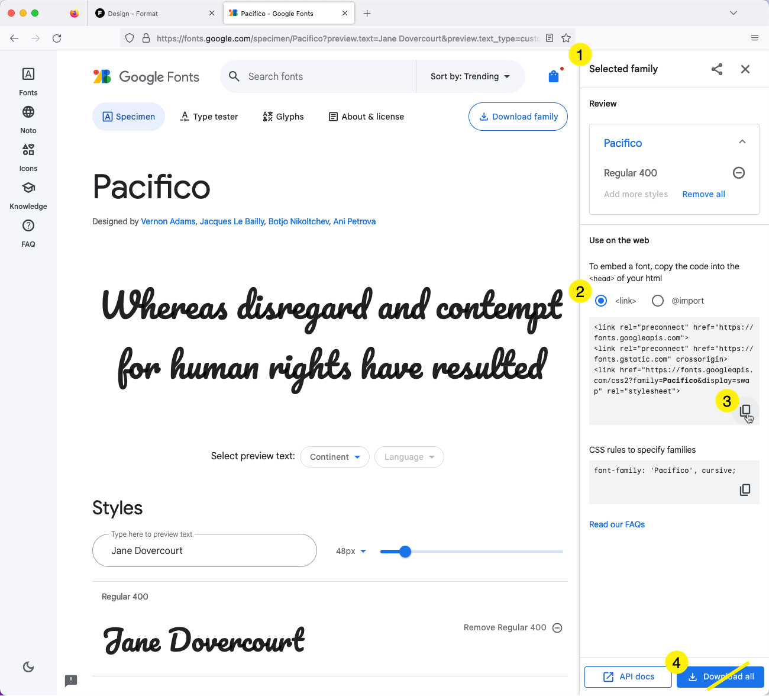Open the API docs button
The image size is (769, 696).
tap(628, 676)
